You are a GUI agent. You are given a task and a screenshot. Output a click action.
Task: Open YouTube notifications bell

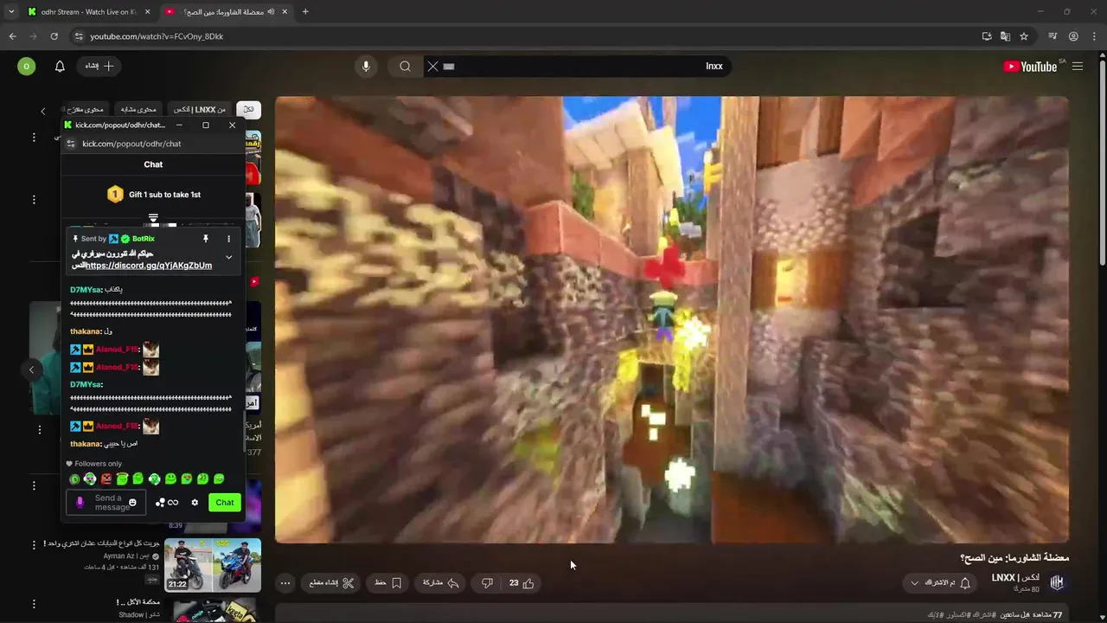(x=60, y=67)
